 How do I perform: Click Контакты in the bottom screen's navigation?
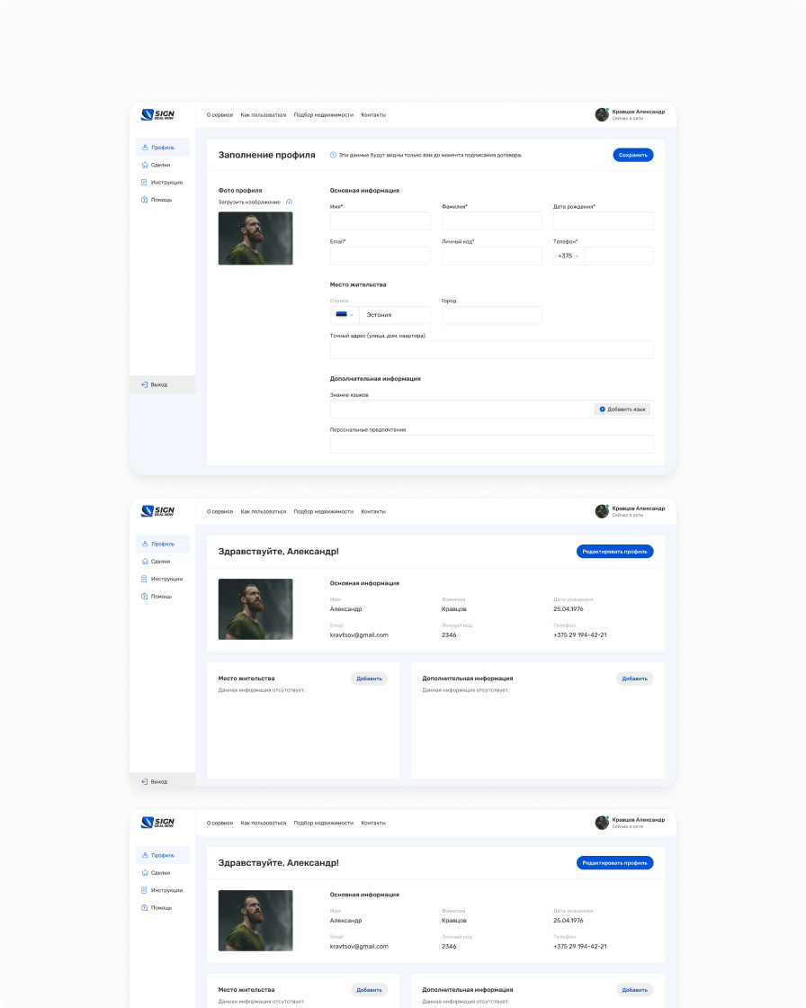pyautogui.click(x=373, y=823)
